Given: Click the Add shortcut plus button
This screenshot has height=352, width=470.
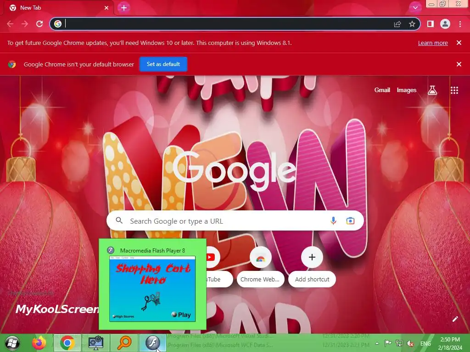Looking at the screenshot, I should click(x=312, y=257).
